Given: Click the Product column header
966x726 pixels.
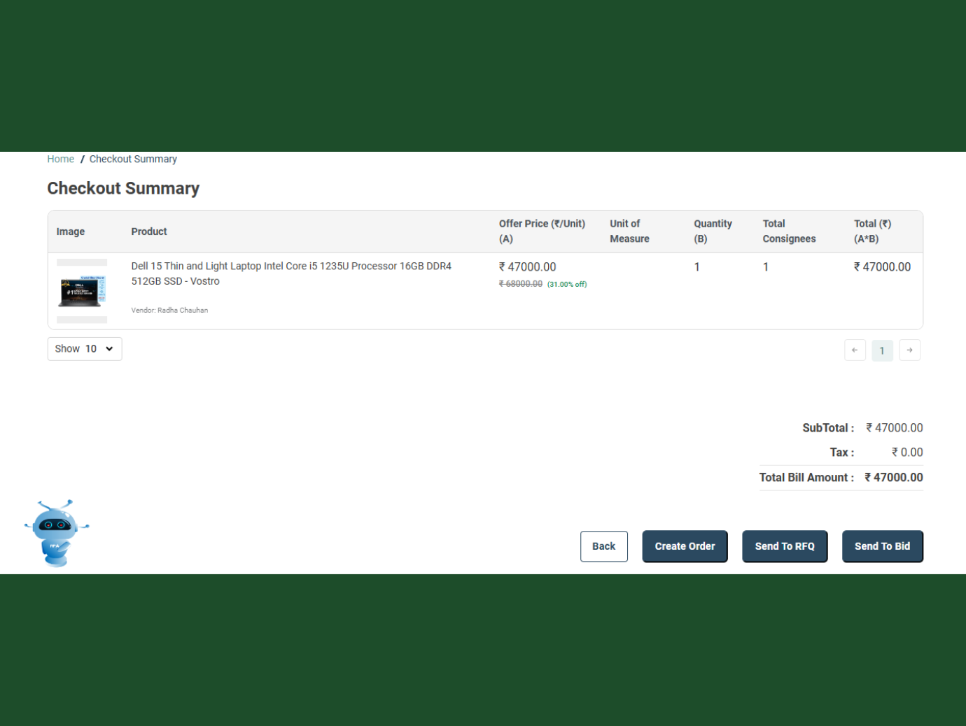Looking at the screenshot, I should coord(149,232).
